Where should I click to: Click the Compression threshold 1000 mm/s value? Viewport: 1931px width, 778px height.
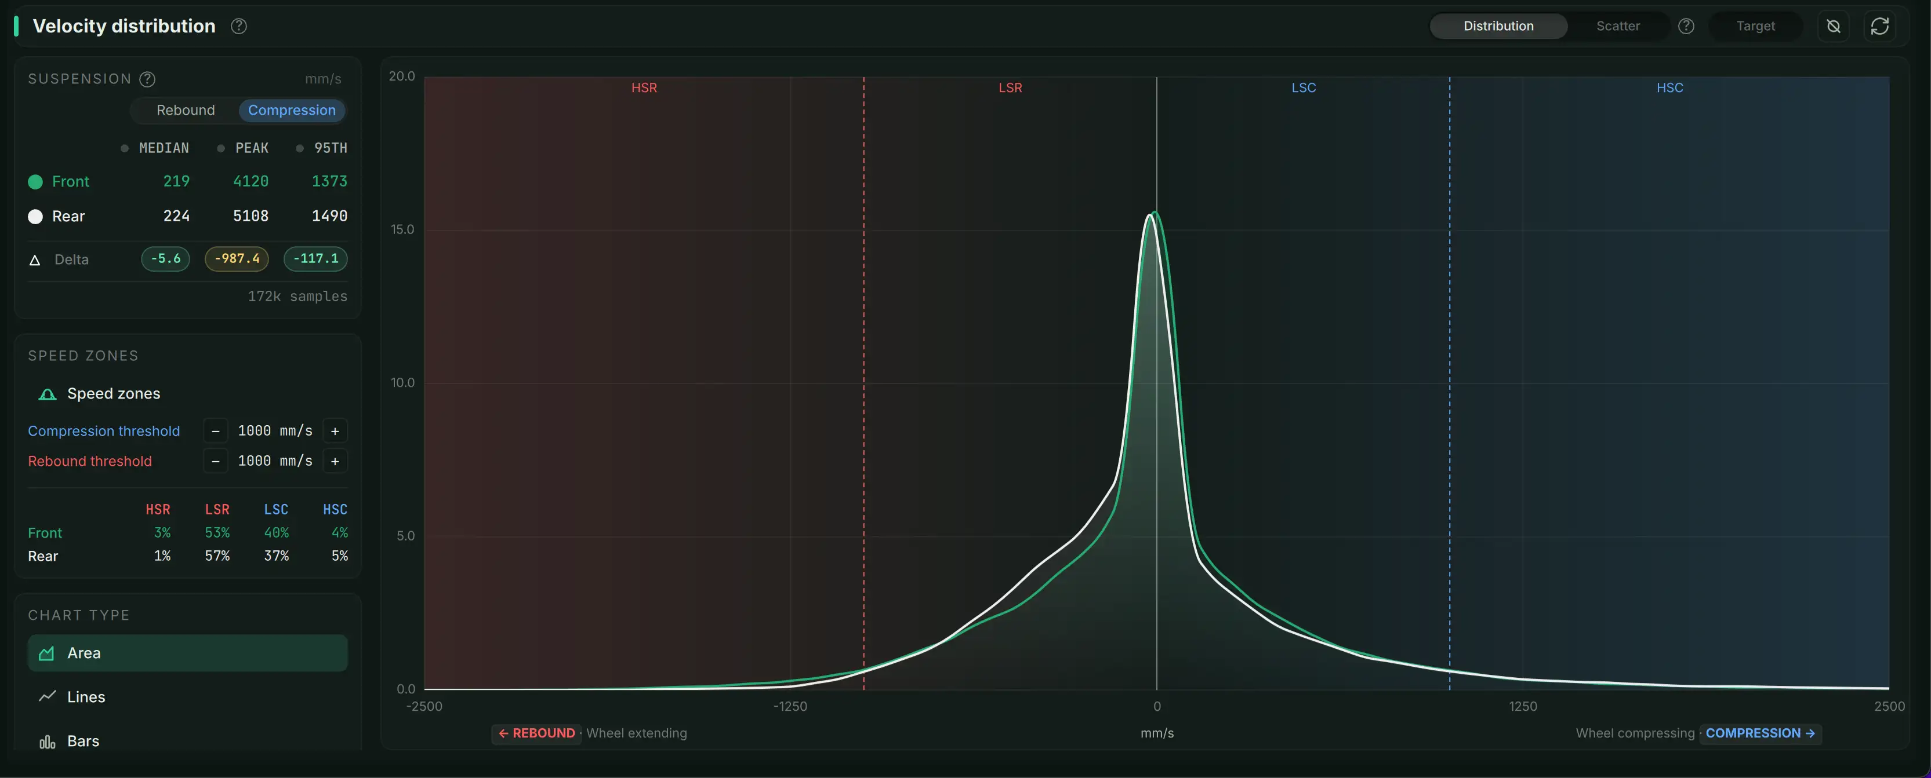coord(275,432)
